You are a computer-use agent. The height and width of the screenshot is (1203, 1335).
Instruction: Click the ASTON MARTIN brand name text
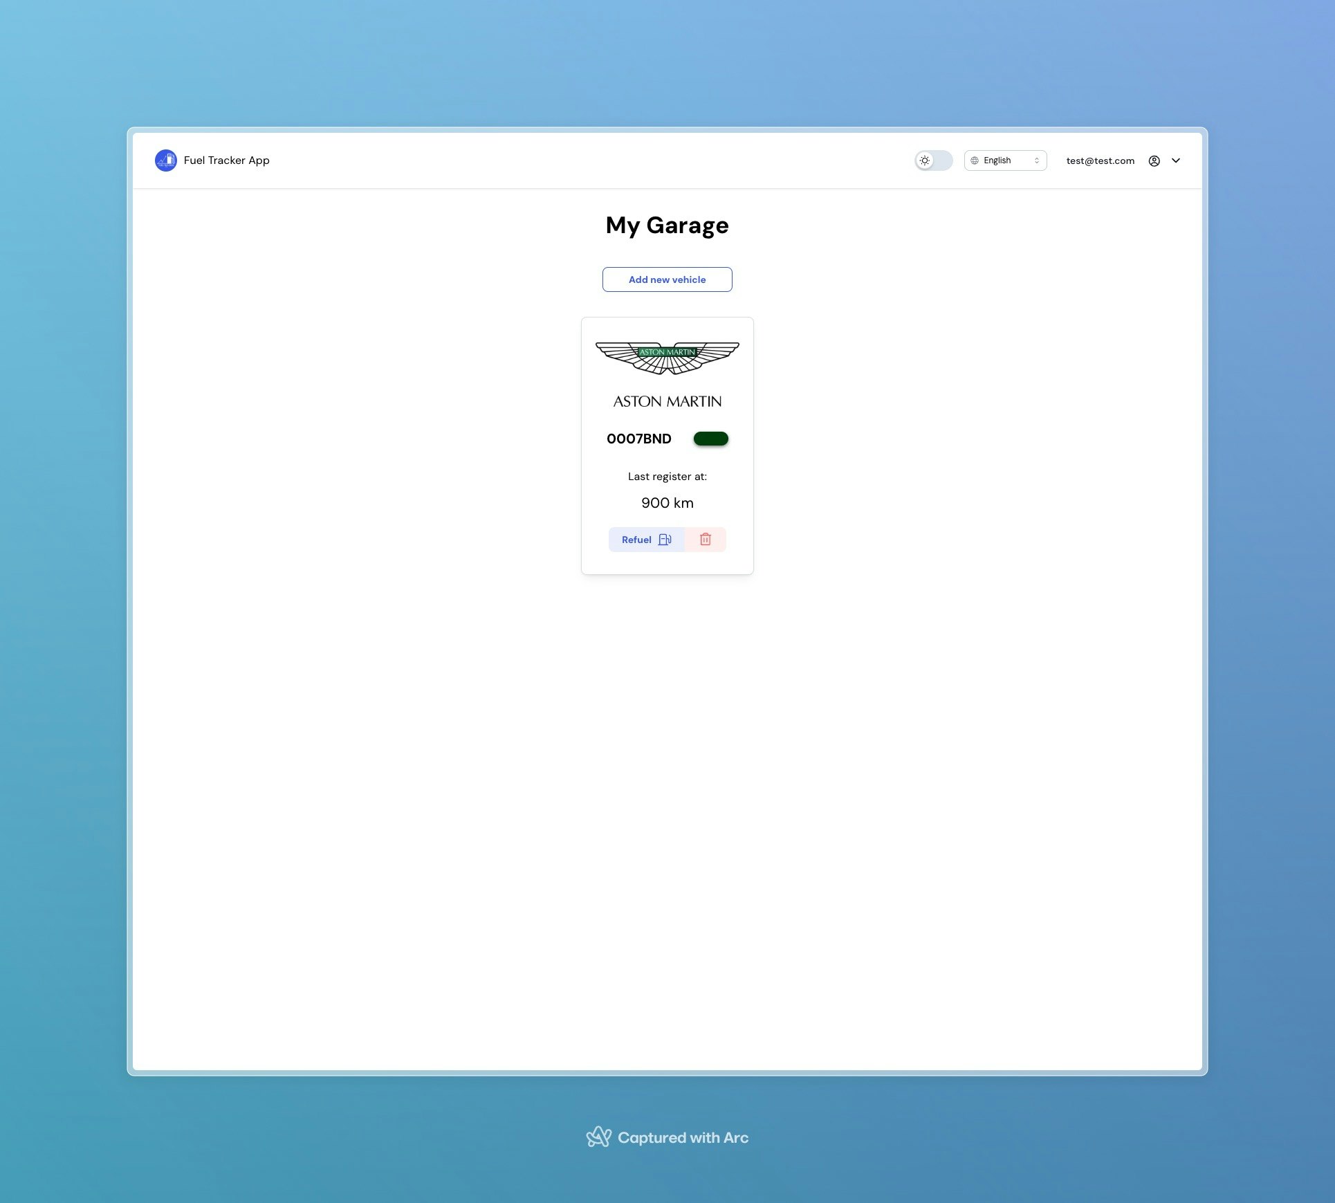click(x=667, y=402)
